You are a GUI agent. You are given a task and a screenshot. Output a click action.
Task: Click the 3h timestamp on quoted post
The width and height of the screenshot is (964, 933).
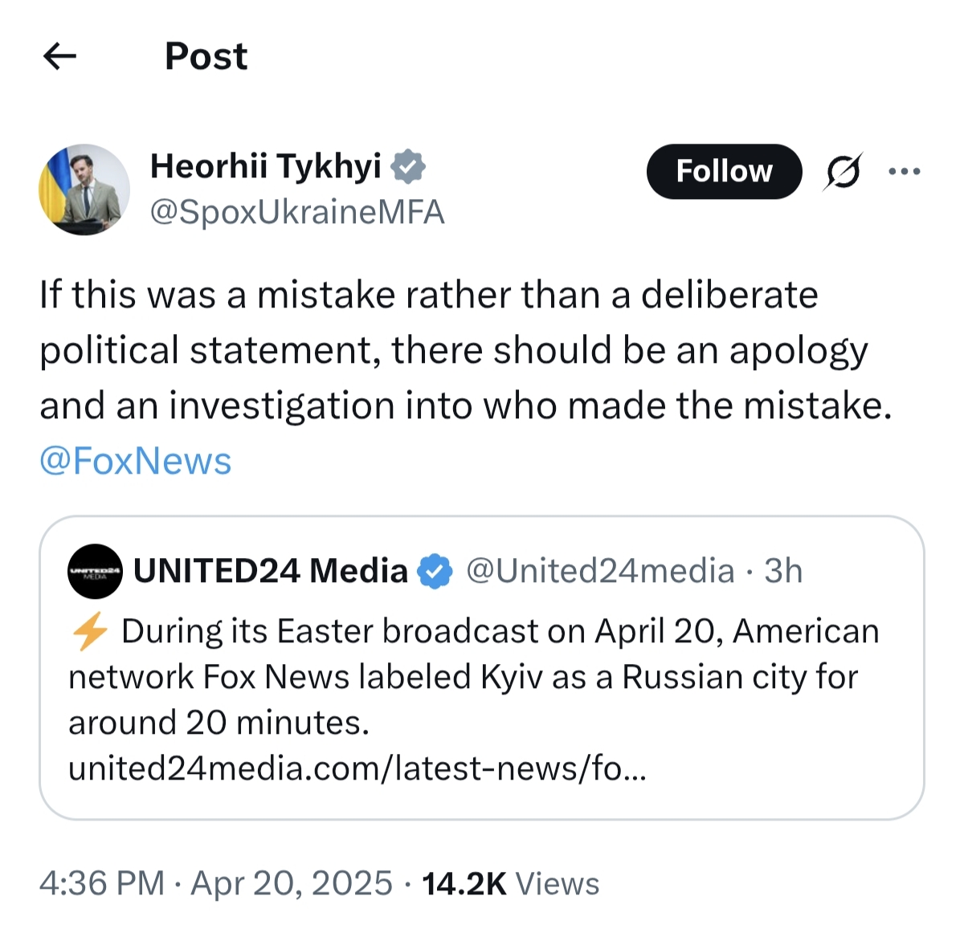pyautogui.click(x=783, y=571)
